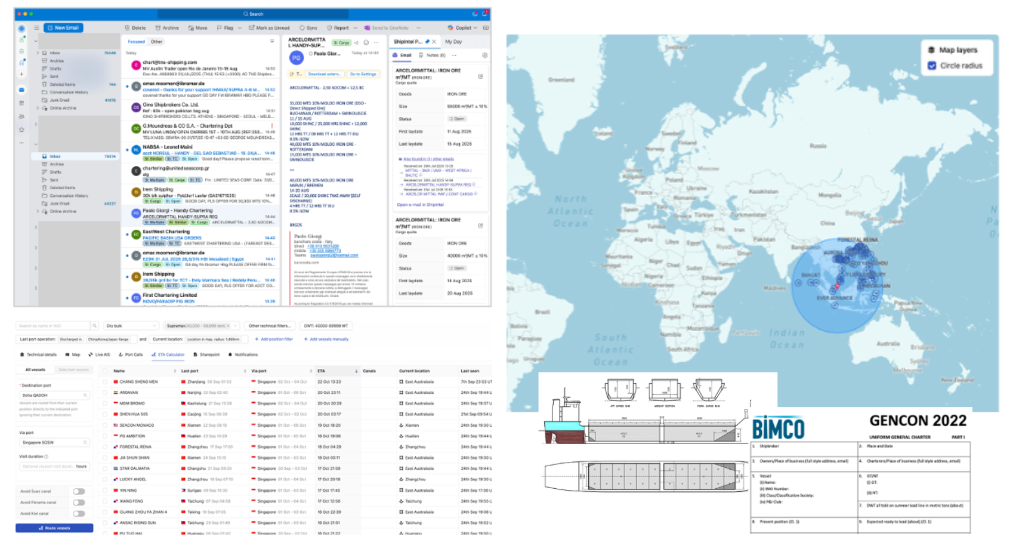
Task: Open the Destination port input field
Action: click(x=54, y=394)
